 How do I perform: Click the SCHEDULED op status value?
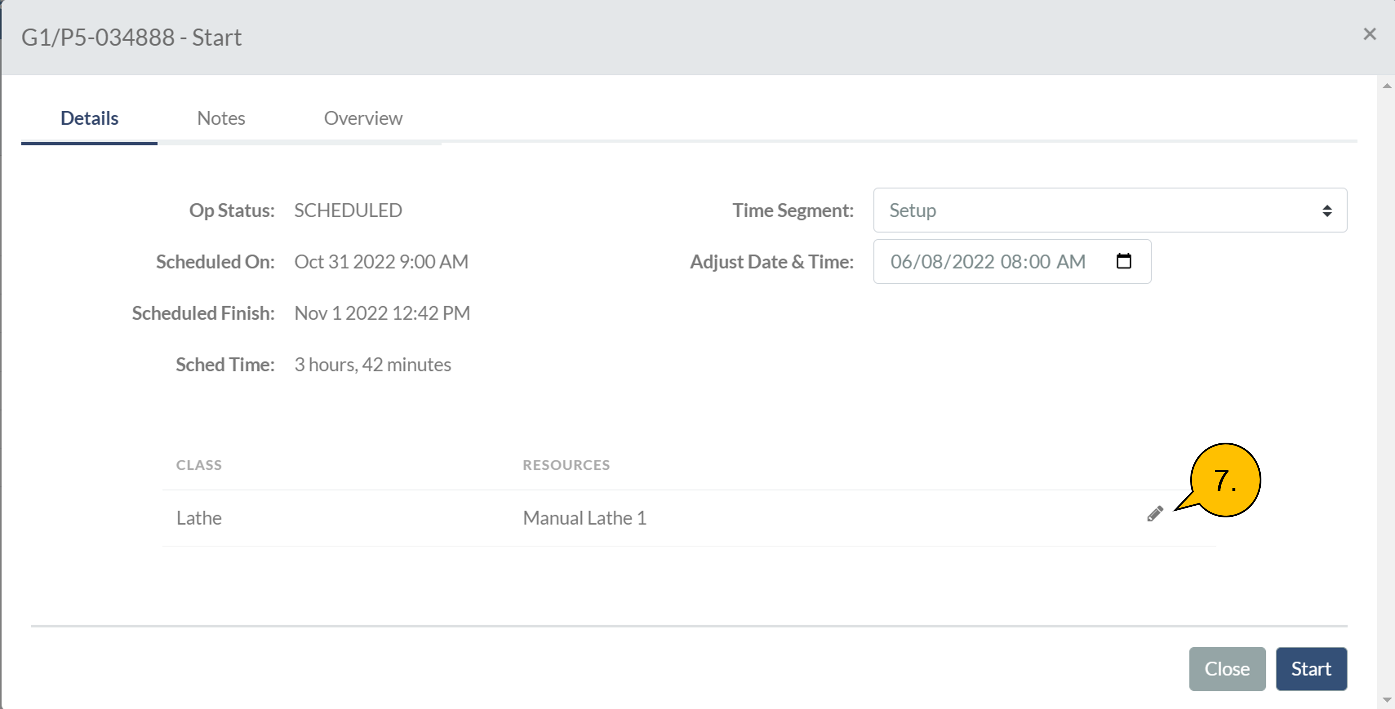pos(348,210)
